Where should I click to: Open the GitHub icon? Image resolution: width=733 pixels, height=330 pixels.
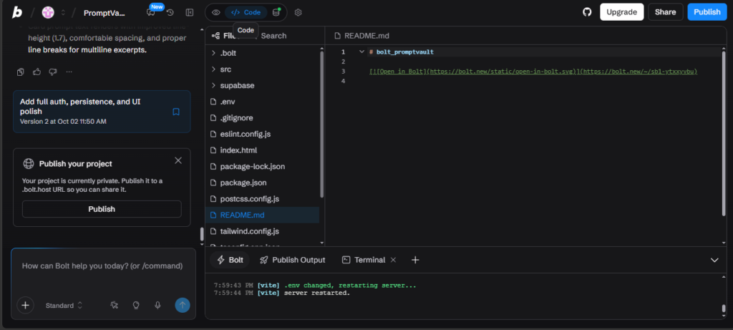(587, 12)
